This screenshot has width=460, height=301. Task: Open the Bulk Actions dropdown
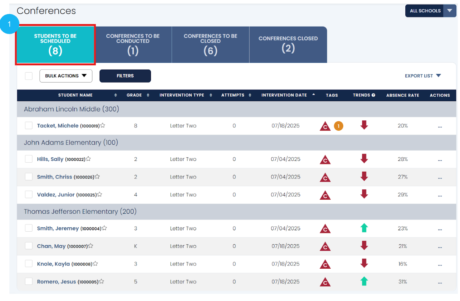pos(66,76)
